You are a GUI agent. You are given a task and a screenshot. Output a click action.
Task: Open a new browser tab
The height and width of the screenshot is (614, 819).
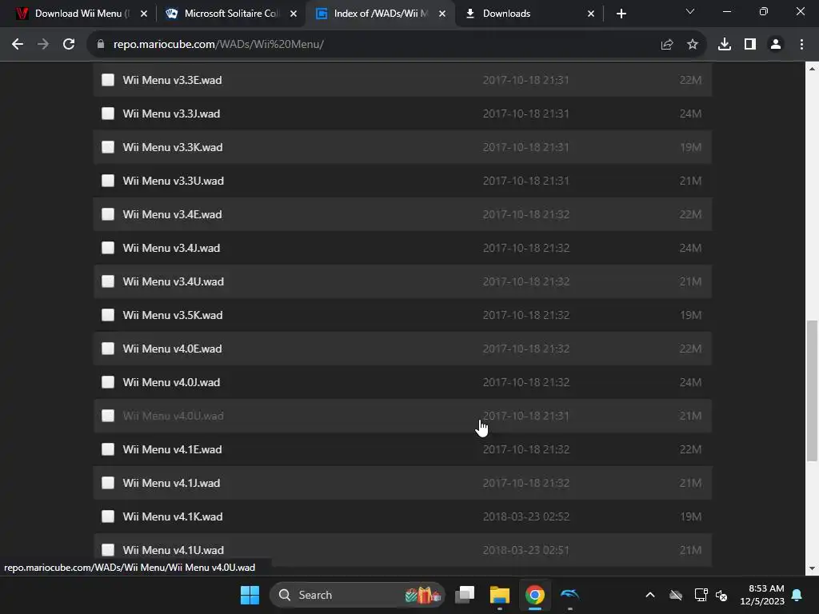(621, 14)
